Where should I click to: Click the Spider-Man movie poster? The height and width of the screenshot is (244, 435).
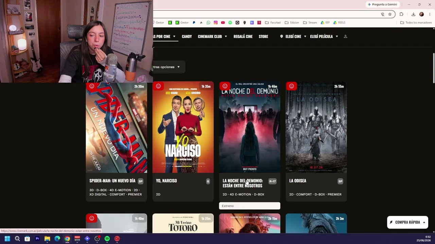coord(117,127)
